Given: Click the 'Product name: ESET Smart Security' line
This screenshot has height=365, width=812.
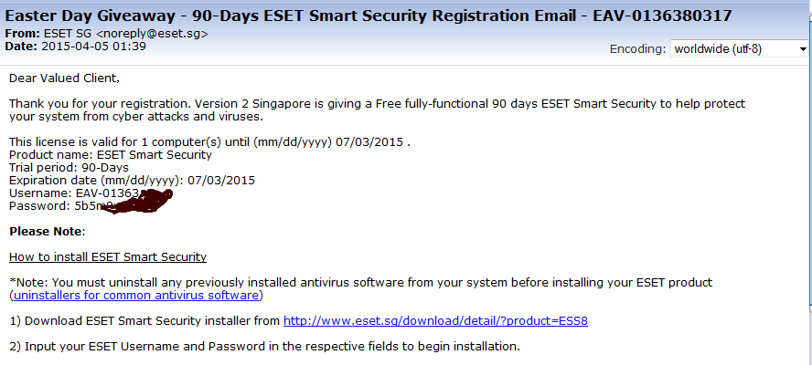Looking at the screenshot, I should [x=111, y=155].
